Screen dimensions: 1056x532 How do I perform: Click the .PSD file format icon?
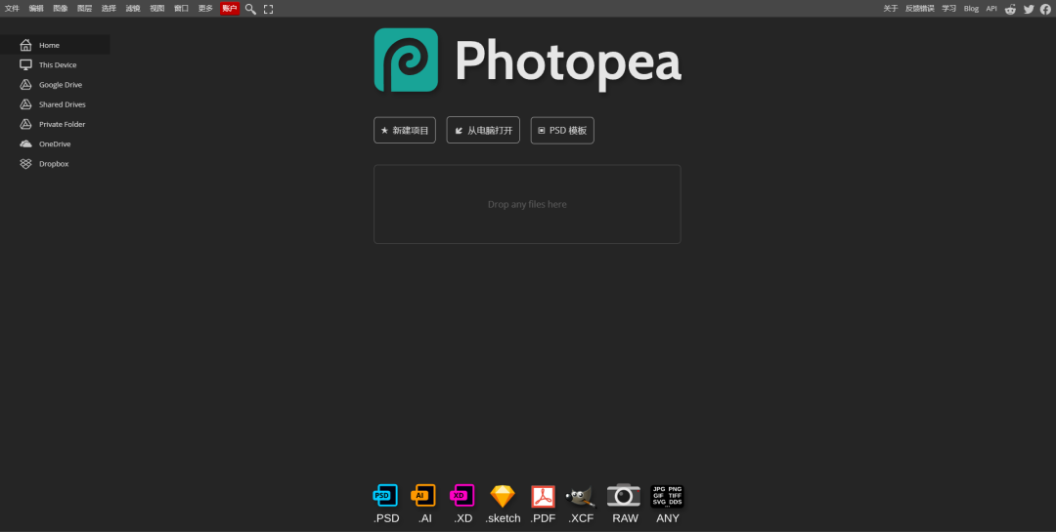(386, 496)
